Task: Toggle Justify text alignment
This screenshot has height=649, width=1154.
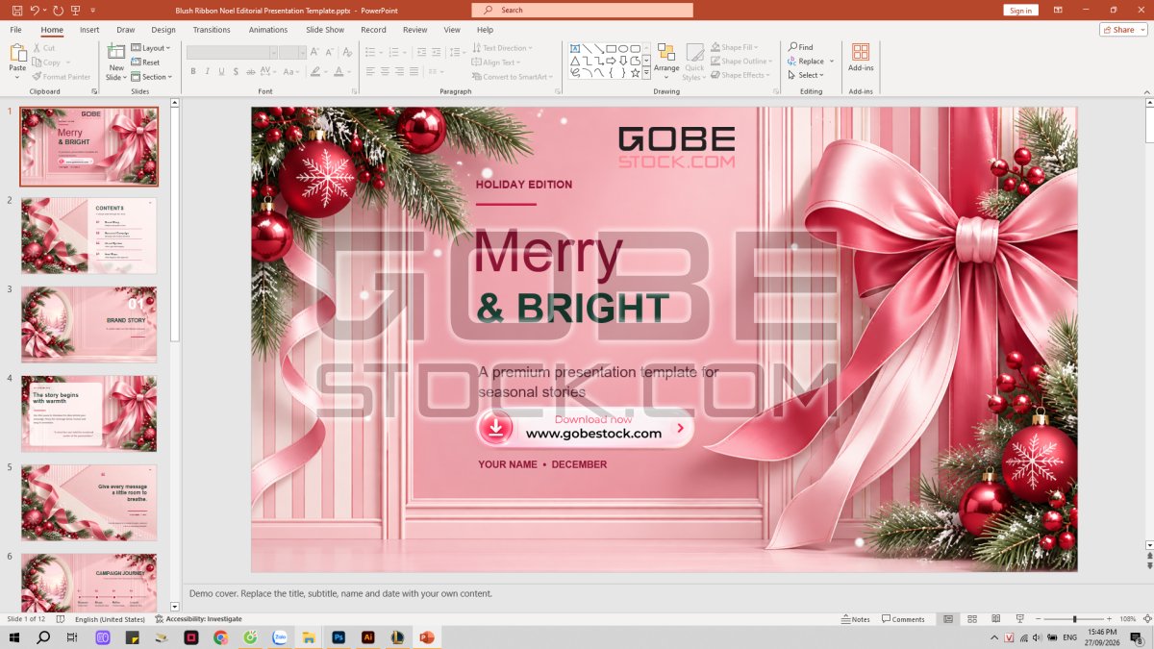Action: (414, 71)
